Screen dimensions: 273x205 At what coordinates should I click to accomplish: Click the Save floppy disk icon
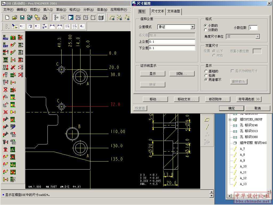click(22, 17)
